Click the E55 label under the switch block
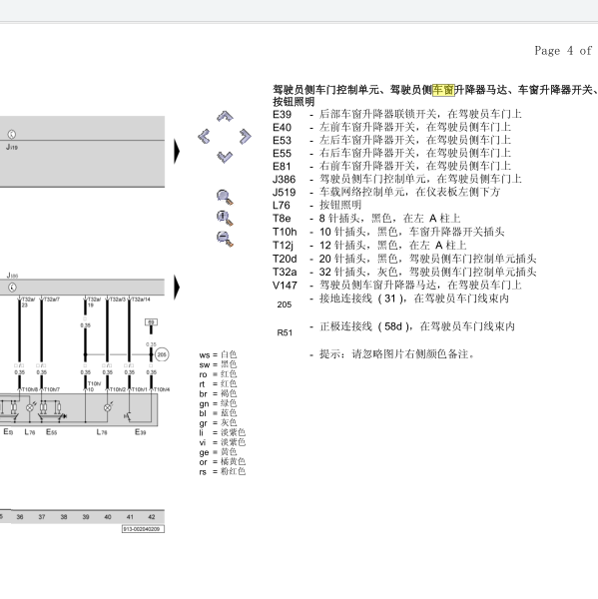598x599 pixels. (51, 432)
